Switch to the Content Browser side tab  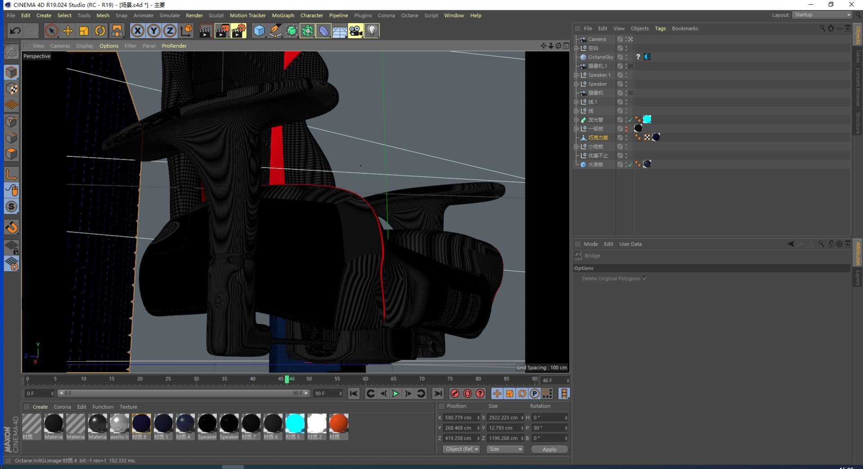coord(858,87)
